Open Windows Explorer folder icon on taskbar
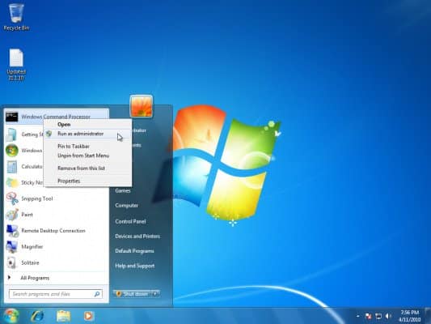The width and height of the screenshot is (431, 324). click(x=64, y=316)
